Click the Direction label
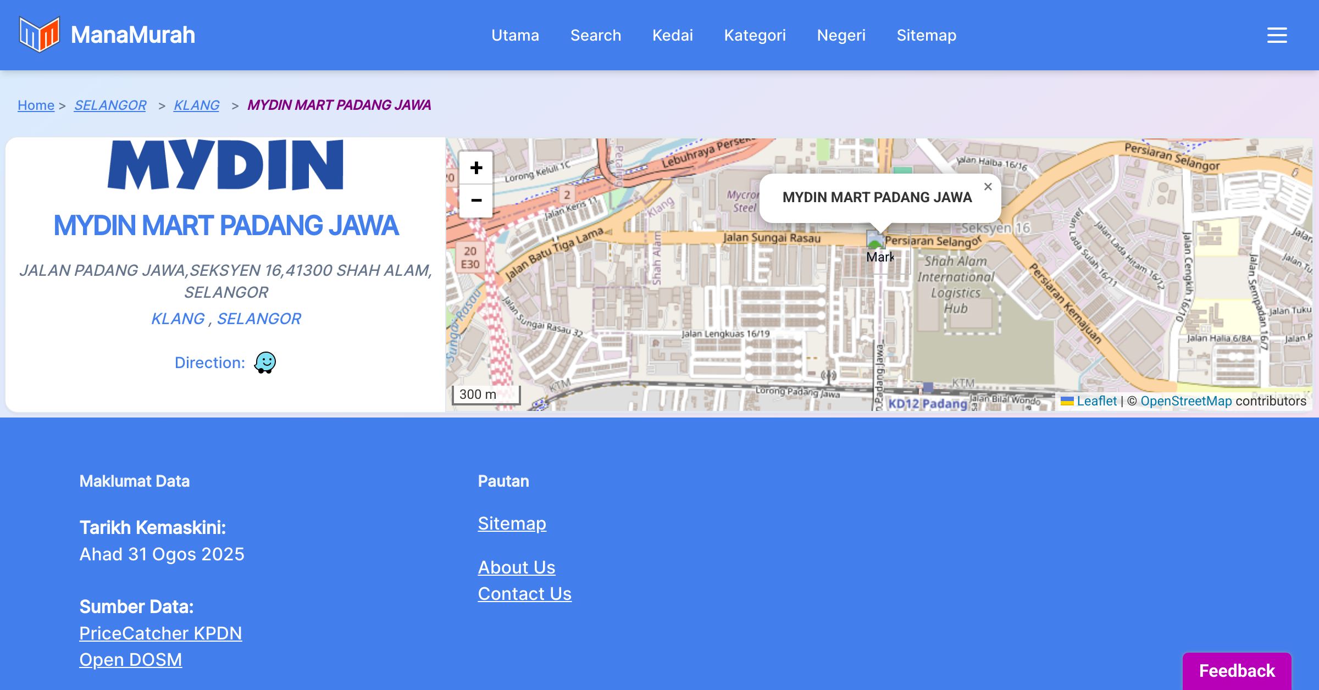 pyautogui.click(x=209, y=363)
